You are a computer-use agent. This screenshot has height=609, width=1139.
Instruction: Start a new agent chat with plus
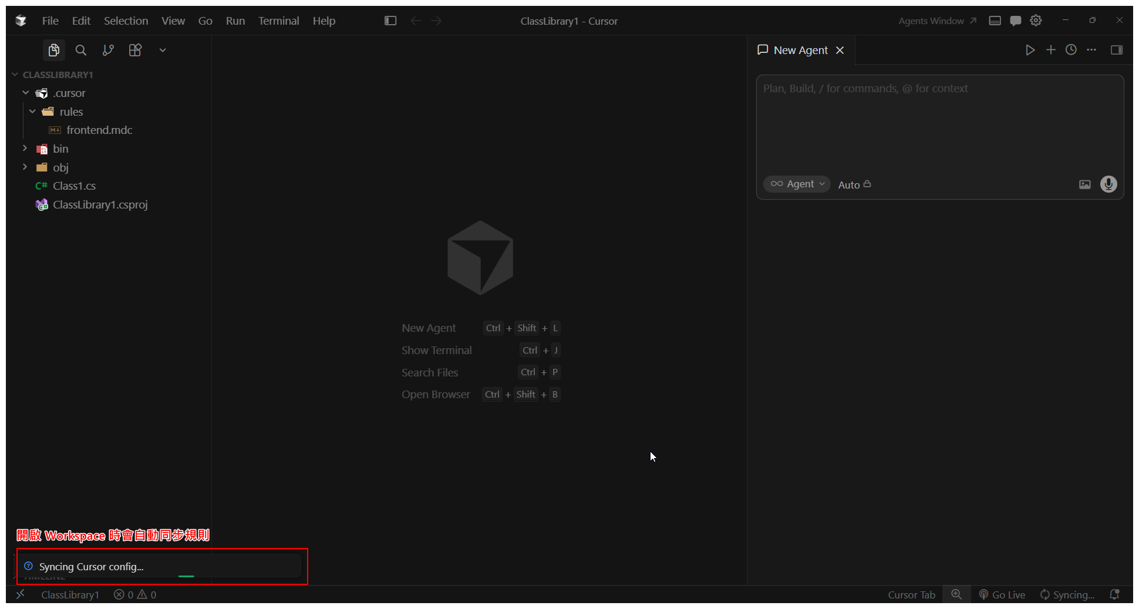pos(1050,50)
